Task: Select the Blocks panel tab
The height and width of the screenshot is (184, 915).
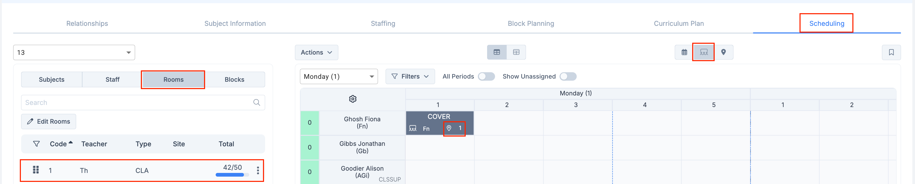Action: 234,79
